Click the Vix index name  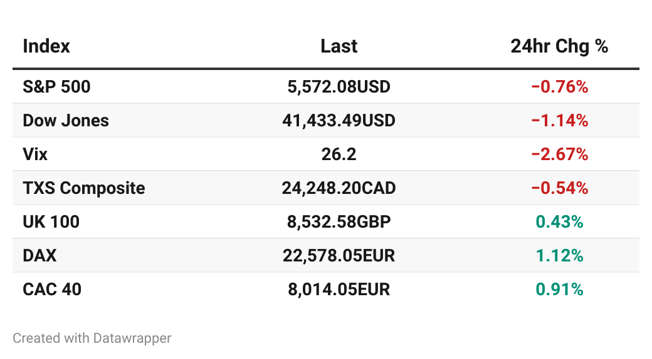tap(35, 154)
